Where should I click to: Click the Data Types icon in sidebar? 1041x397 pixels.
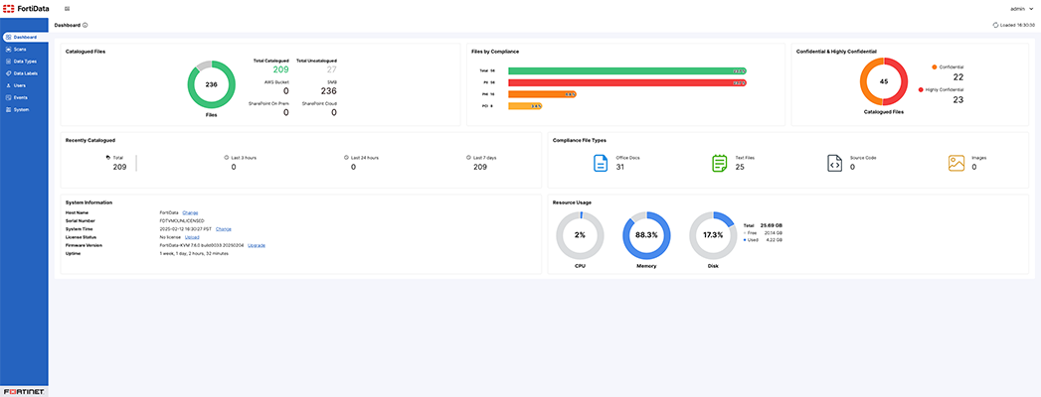coord(7,61)
